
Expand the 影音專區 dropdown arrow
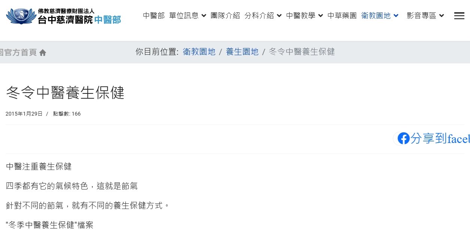click(x=442, y=16)
